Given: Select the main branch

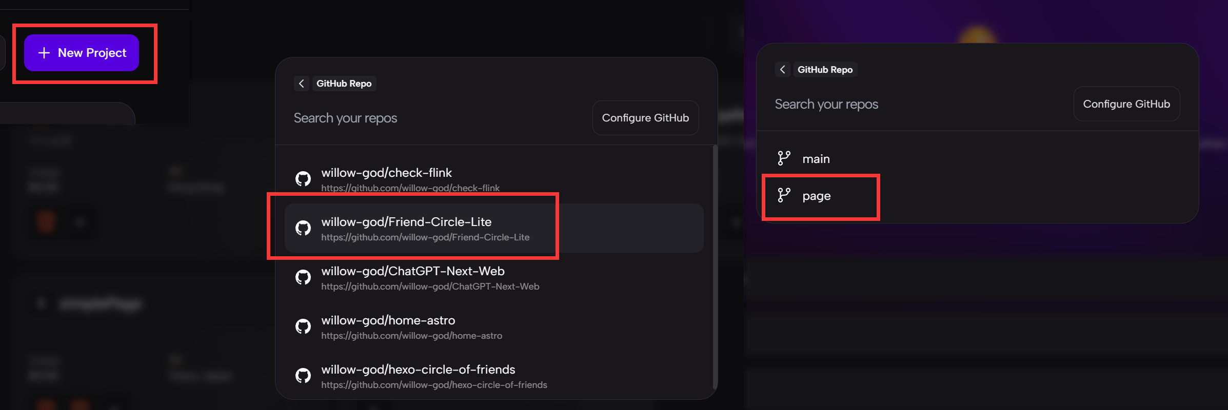Looking at the screenshot, I should (x=816, y=159).
